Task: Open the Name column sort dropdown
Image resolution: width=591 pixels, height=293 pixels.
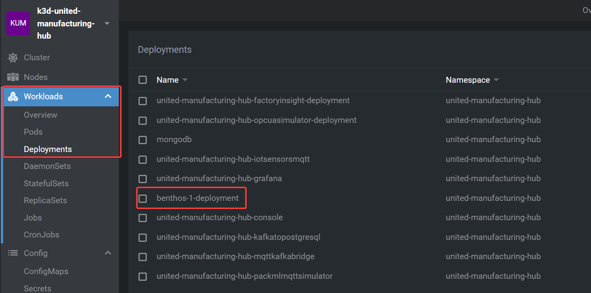Action: (185, 80)
